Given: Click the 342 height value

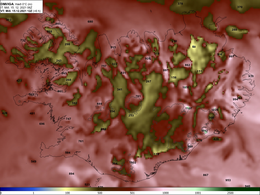Looking at the screenshot, I should click(74, 103).
